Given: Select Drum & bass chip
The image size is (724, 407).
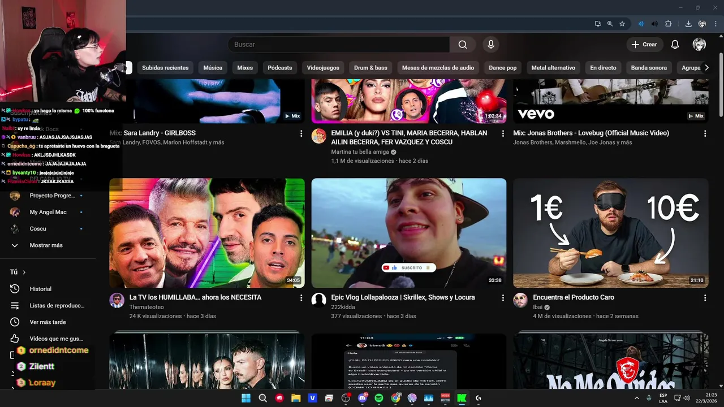Looking at the screenshot, I should coord(370,68).
